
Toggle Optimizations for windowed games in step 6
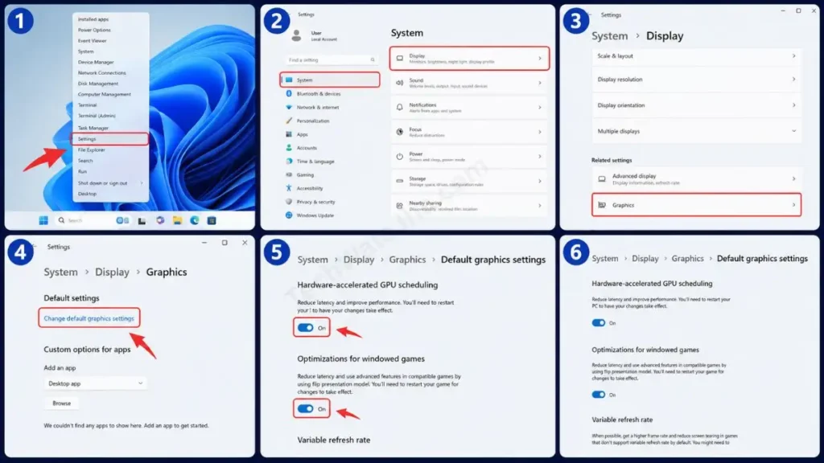[x=599, y=394]
